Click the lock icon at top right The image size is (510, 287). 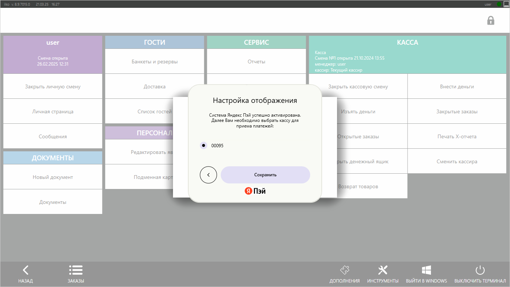coord(491,20)
